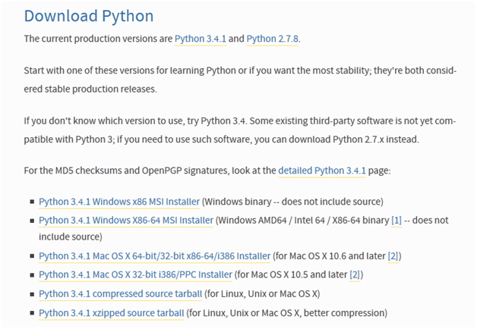This screenshot has width=477, height=329.
Task: Follow footnote [2] after Mac OS X 10.5
Action: pyautogui.click(x=355, y=274)
